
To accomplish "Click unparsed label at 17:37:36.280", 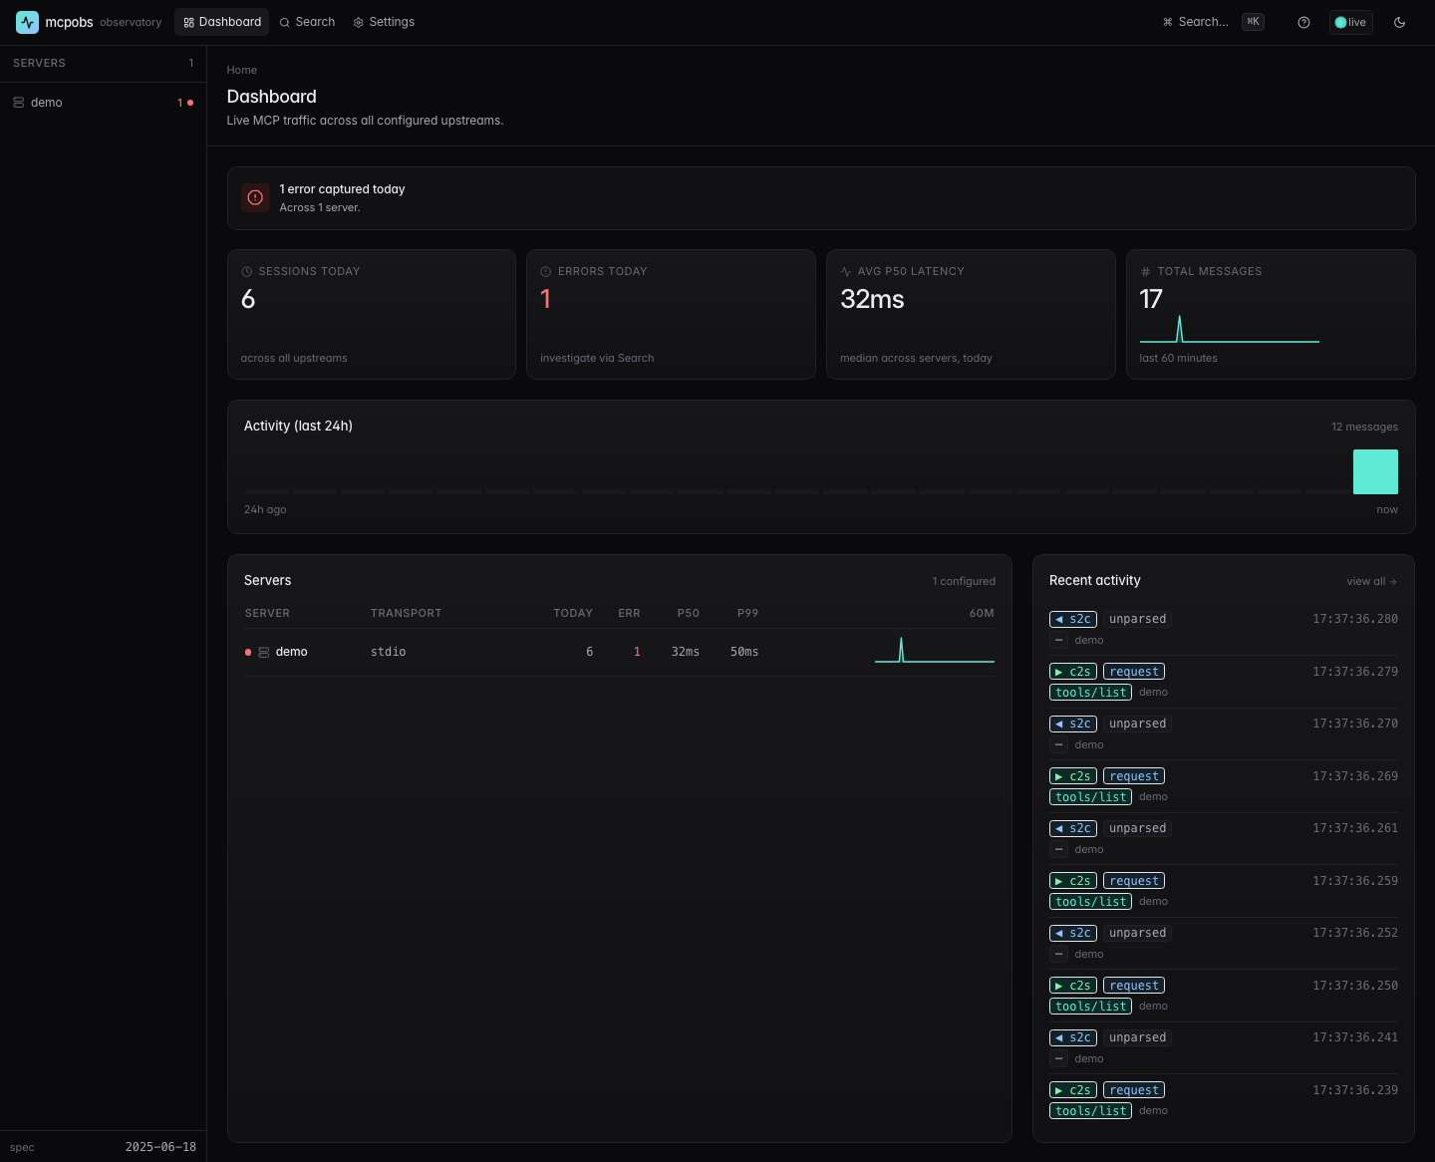I will click(x=1137, y=619).
